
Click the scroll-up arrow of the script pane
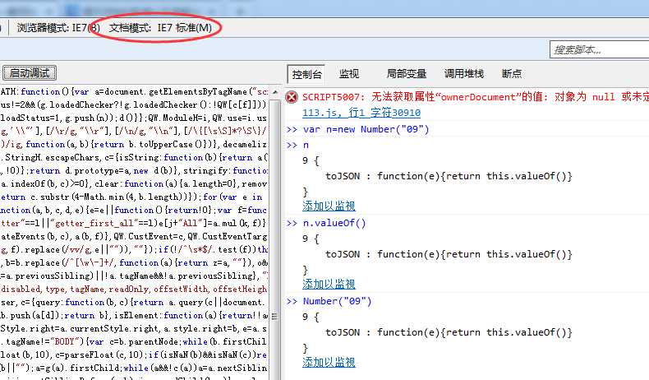[x=275, y=92]
